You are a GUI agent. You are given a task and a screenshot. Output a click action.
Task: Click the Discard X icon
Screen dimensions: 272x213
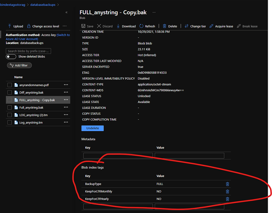(99, 26)
